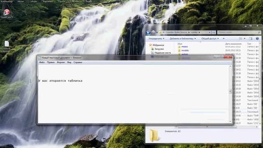
Task: Click Explorer file list scrollbar down arrow
Action: coord(260,124)
